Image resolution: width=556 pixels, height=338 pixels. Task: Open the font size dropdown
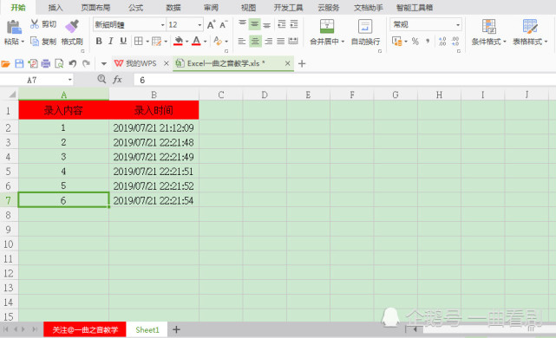click(x=200, y=25)
